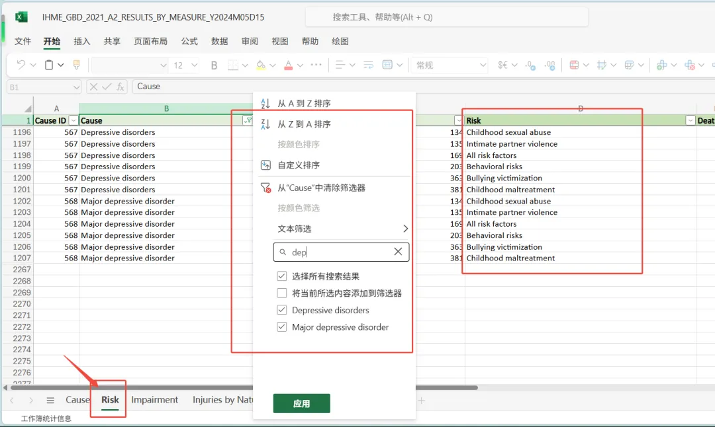Click 工作簿统计信息 in status bar
The width and height of the screenshot is (715, 427).
pyautogui.click(x=46, y=418)
